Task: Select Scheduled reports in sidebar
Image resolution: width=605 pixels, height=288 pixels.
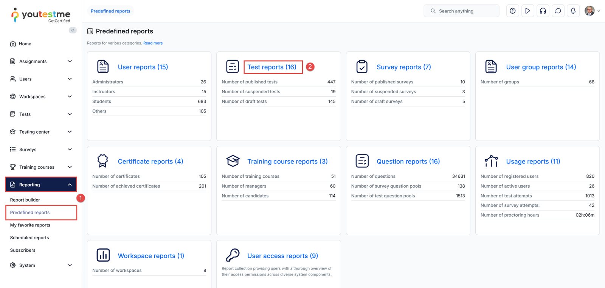Action: coord(29,238)
